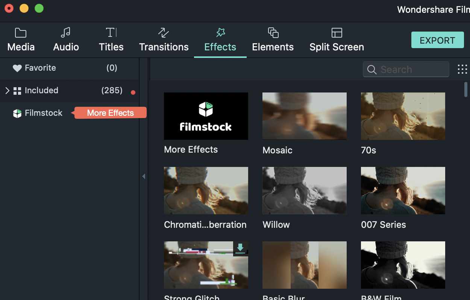This screenshot has height=300, width=470.
Task: Click the Included count (285)
Action: pyautogui.click(x=112, y=91)
